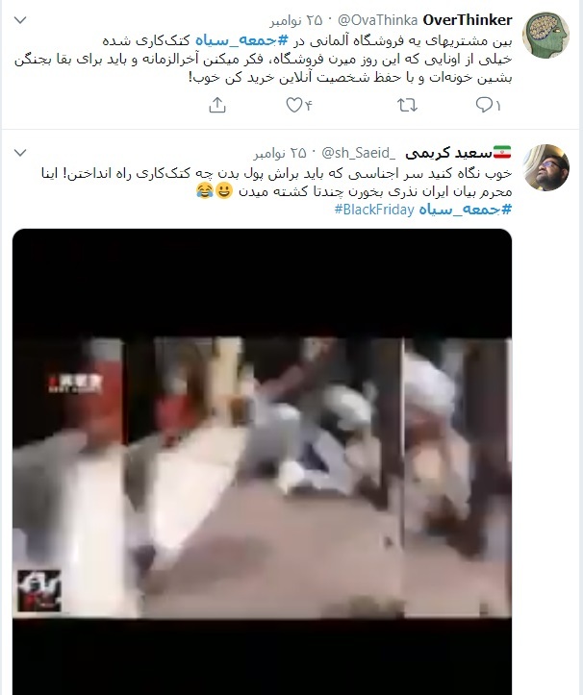Click the share icon under OverThinker's tweet

click(217, 105)
